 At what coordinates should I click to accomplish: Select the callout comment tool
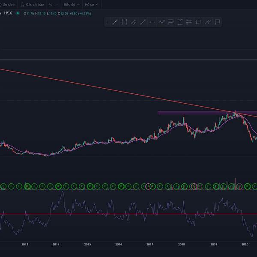pos(198,22)
